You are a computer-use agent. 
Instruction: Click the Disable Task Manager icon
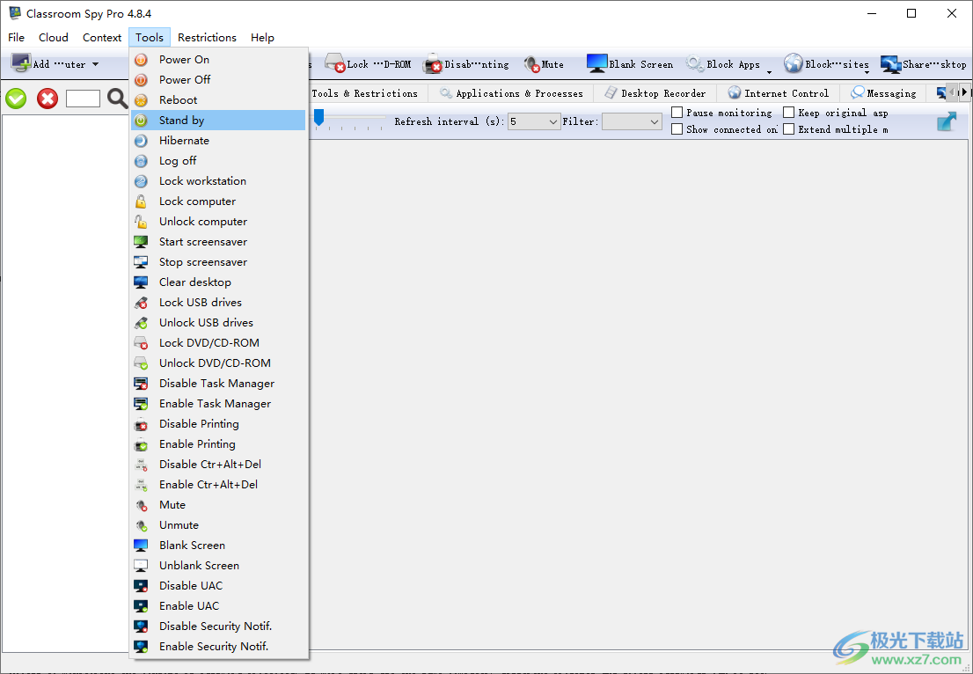[141, 384]
